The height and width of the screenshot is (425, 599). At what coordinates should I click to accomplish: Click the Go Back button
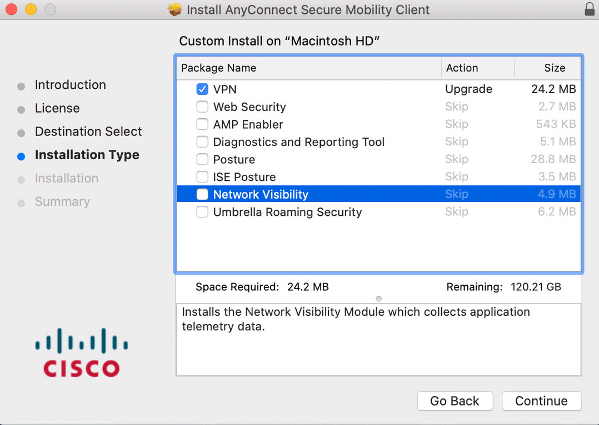coord(455,401)
